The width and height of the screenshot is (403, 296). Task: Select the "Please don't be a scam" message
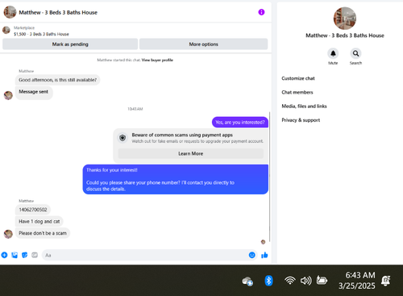[43, 233]
